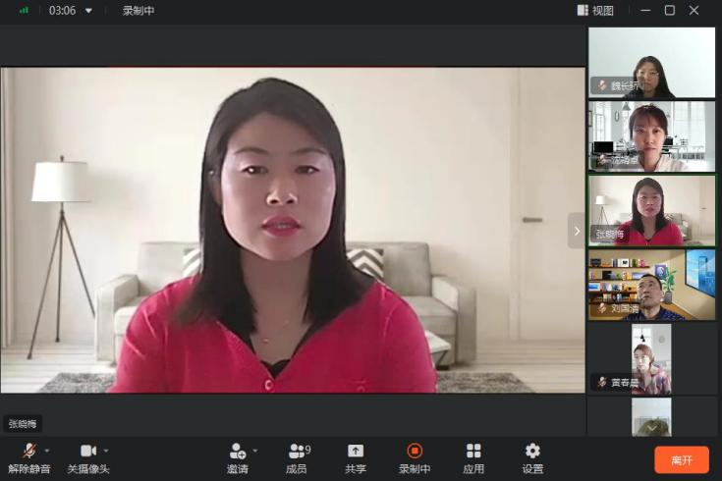Stop recording via 录制中 button

click(x=415, y=457)
